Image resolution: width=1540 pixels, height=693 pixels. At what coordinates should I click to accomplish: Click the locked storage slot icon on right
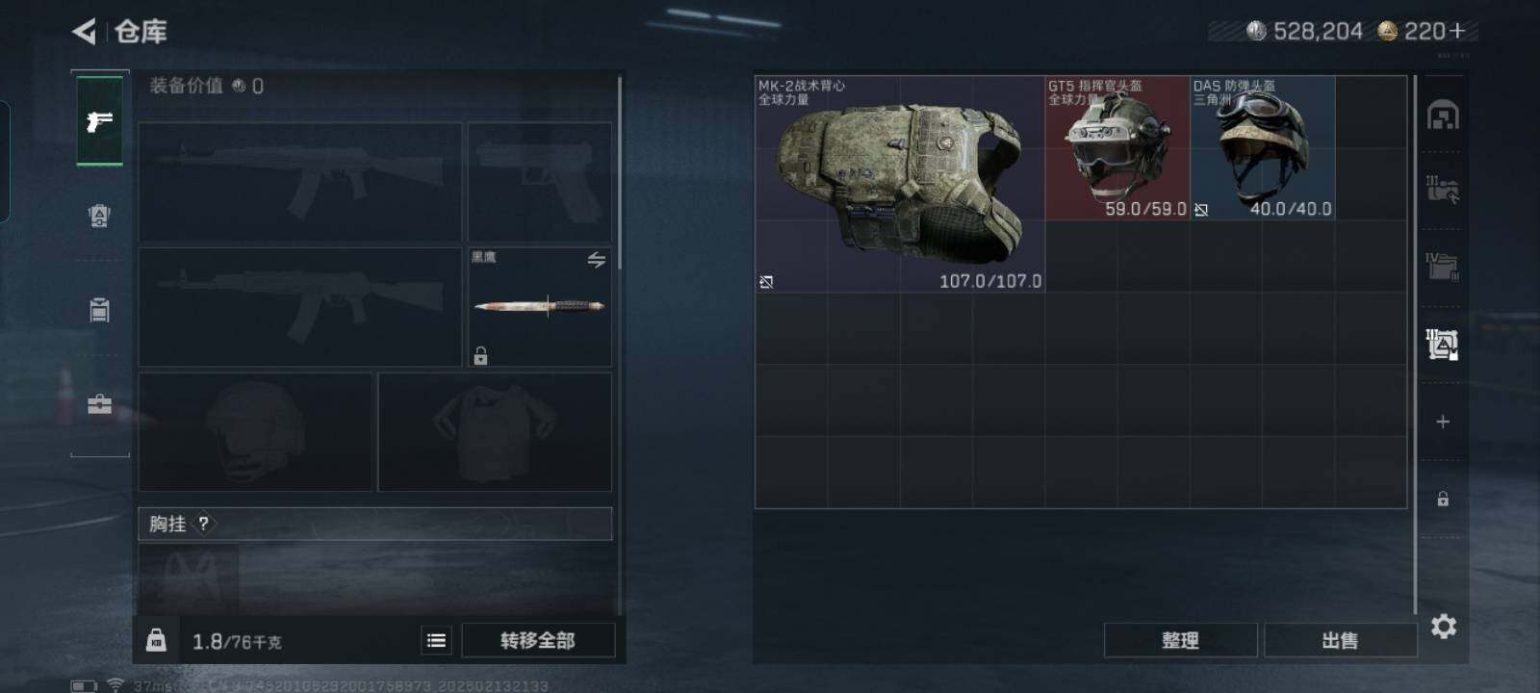1443,499
